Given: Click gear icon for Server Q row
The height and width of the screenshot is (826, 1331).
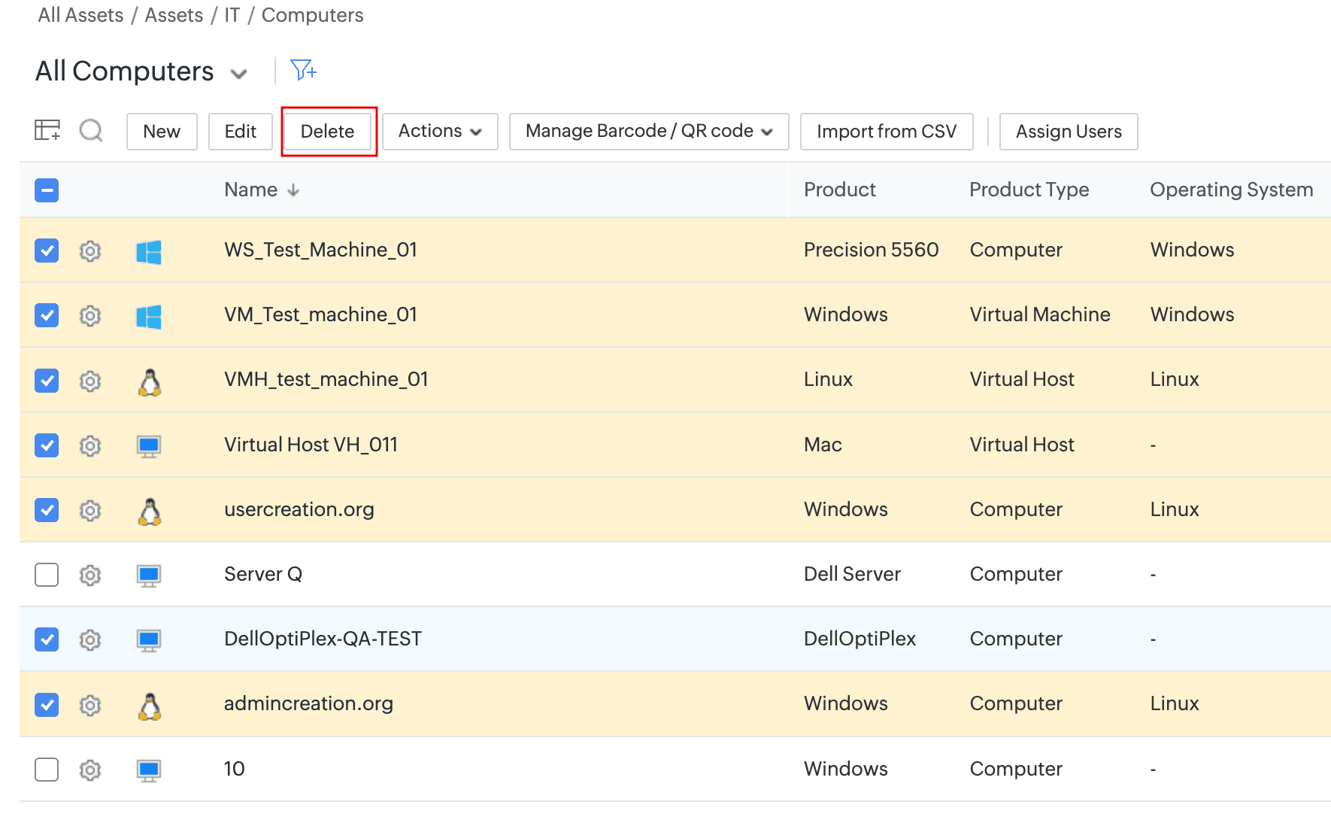Looking at the screenshot, I should pos(90,575).
